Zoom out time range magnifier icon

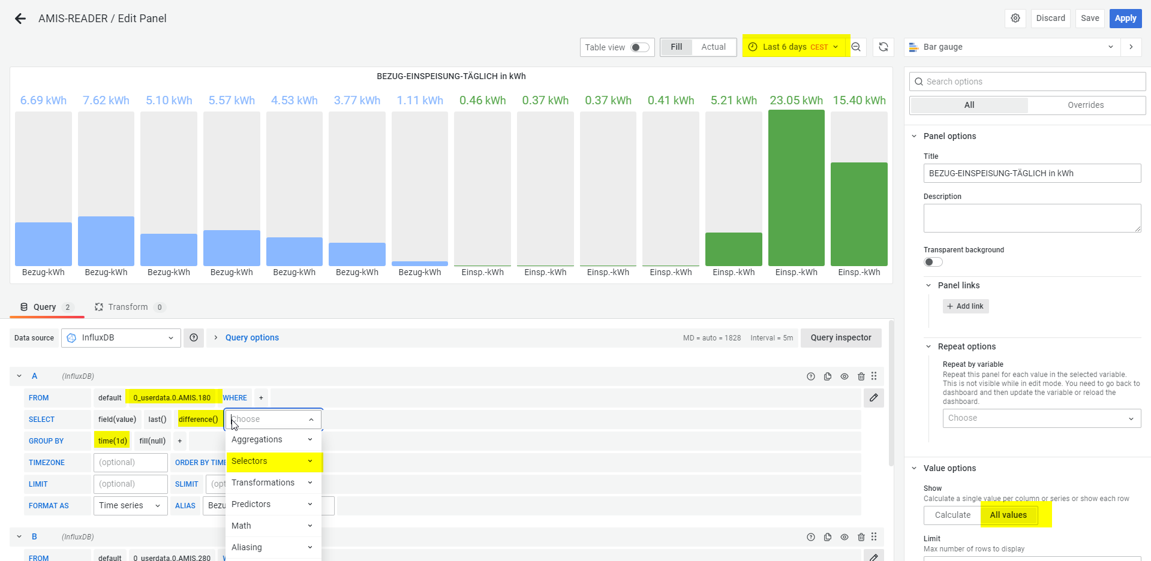point(857,47)
